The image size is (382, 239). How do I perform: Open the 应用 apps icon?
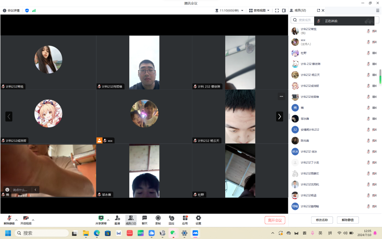[185, 220]
